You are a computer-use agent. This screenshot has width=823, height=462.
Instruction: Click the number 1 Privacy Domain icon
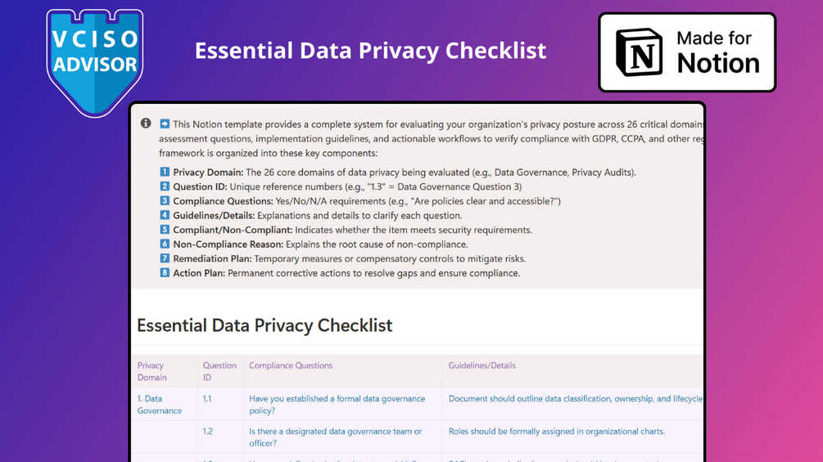[165, 172]
